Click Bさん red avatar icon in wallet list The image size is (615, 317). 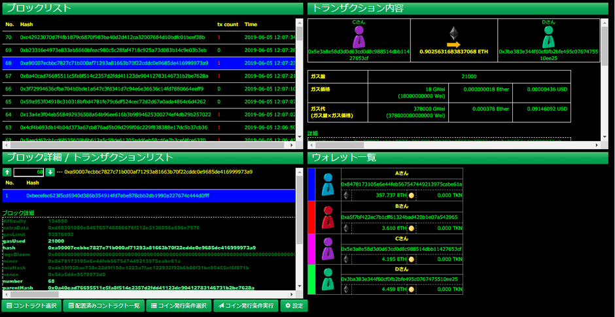[328, 217]
